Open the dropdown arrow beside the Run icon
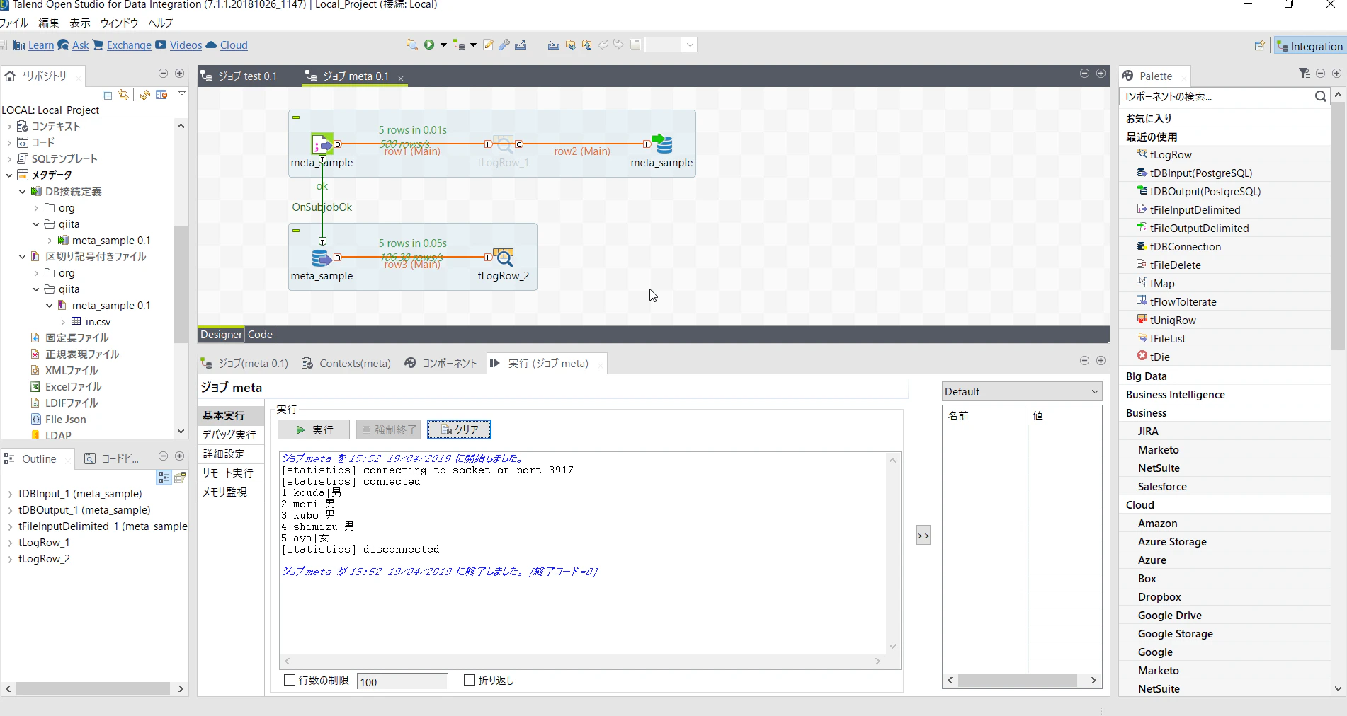This screenshot has width=1347, height=716. tap(443, 45)
